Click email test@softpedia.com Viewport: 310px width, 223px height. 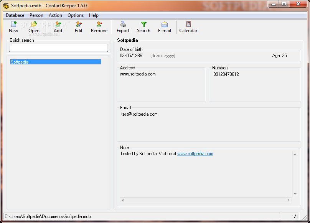coord(139,114)
